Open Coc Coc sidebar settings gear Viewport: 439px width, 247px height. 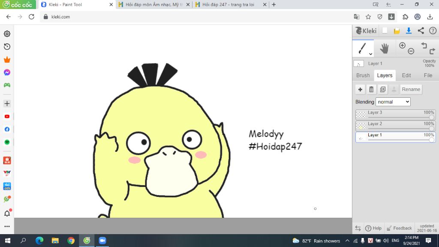click(7, 33)
